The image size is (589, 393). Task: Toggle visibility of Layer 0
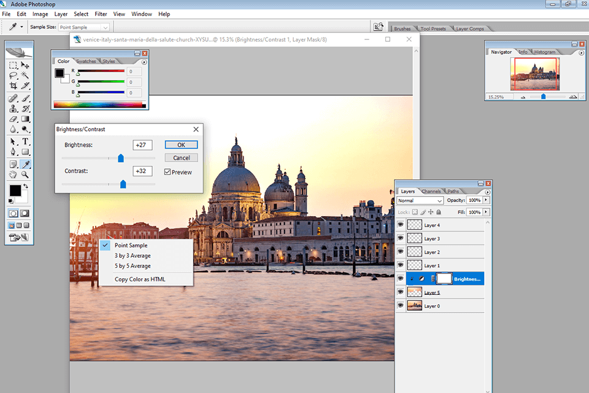point(401,306)
